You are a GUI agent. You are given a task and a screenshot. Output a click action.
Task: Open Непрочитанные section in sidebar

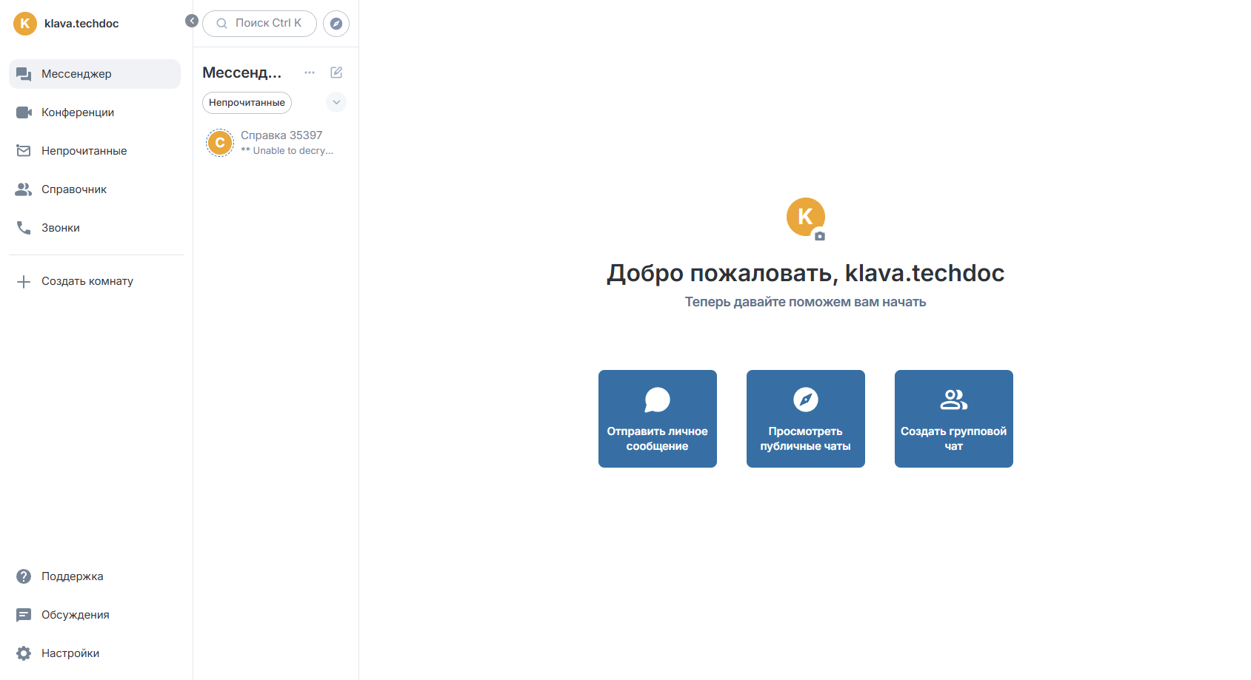pyautogui.click(x=95, y=151)
